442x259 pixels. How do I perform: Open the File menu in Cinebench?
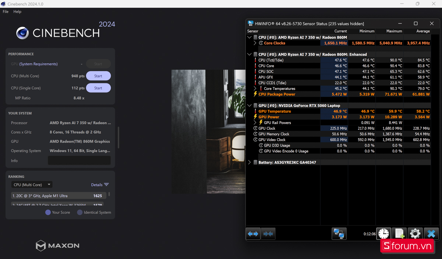click(x=6, y=12)
